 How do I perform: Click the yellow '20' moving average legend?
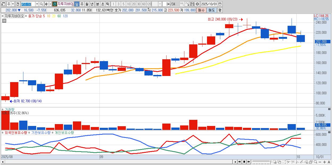[53, 16]
